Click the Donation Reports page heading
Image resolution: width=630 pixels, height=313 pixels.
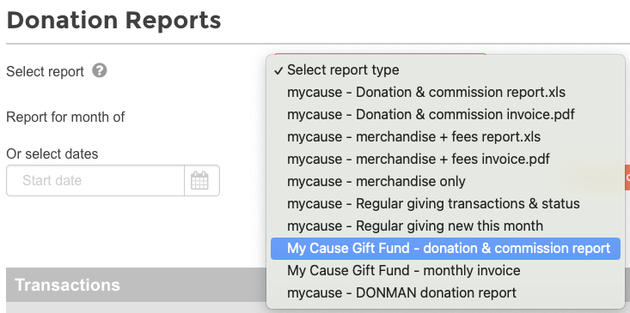click(113, 20)
